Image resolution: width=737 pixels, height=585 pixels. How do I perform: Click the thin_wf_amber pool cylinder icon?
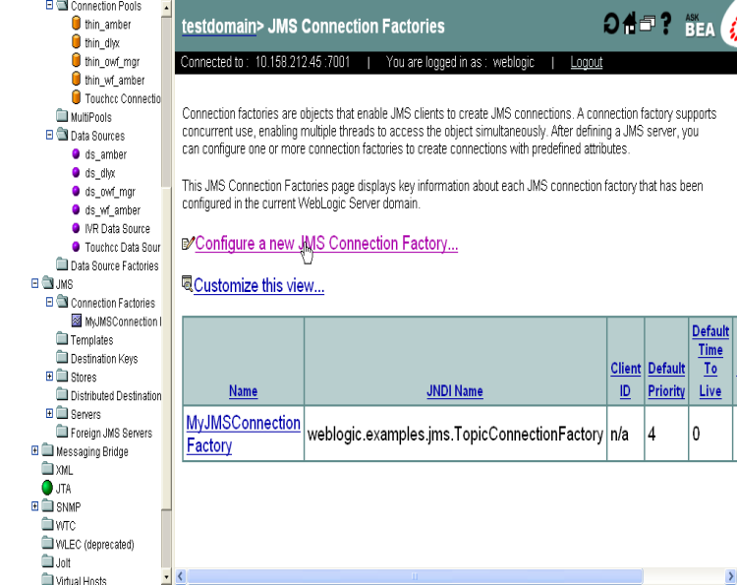[x=76, y=79]
